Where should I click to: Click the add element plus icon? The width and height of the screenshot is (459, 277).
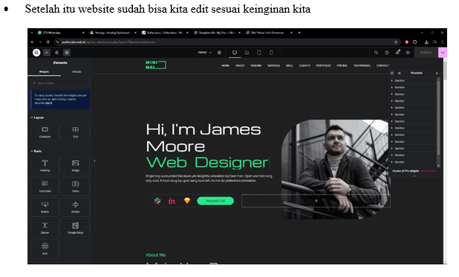pyautogui.click(x=47, y=53)
